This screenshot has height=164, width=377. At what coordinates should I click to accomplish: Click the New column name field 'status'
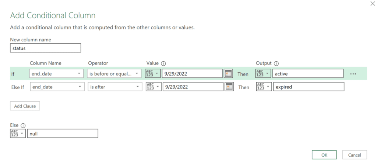tap(45, 48)
